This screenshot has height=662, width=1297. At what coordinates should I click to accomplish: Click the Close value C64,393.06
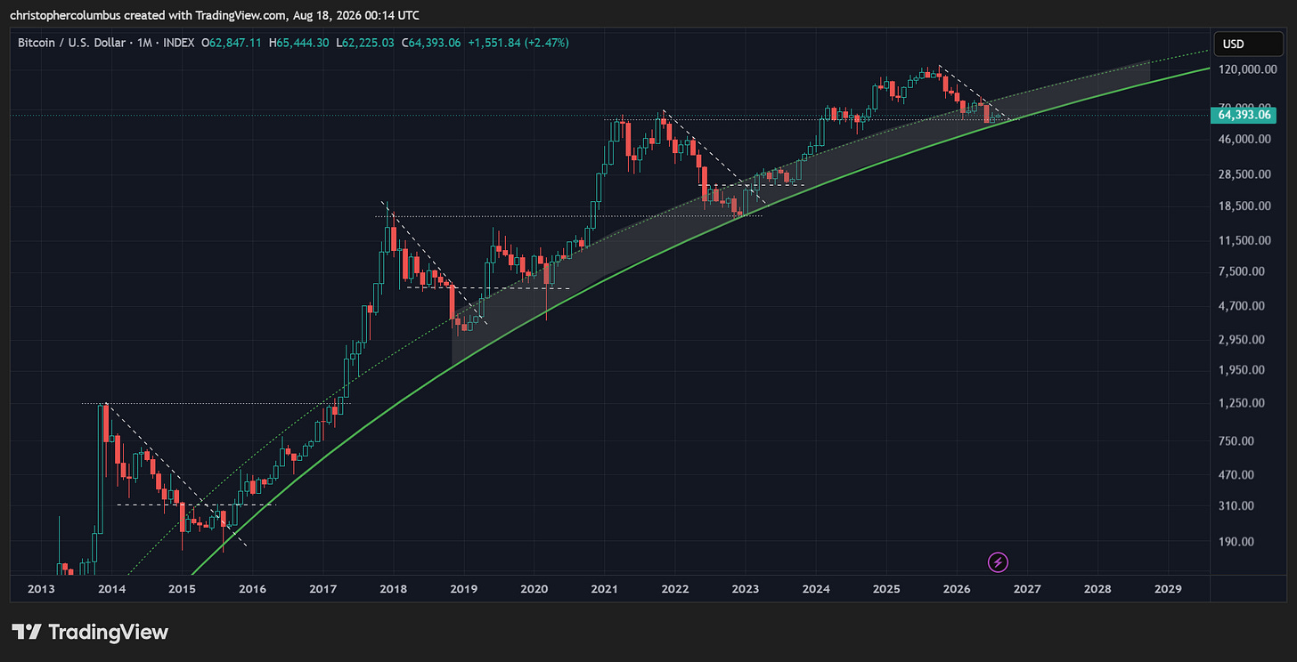tap(430, 43)
